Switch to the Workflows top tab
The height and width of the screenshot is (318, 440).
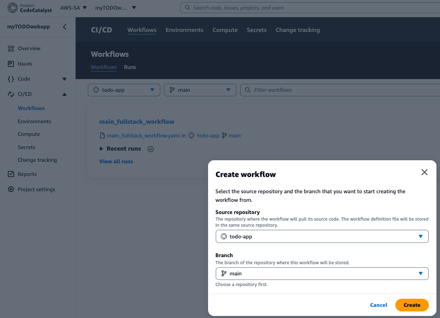[x=142, y=30]
